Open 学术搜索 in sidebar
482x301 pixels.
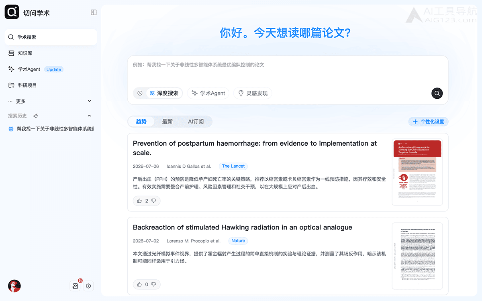coord(51,37)
